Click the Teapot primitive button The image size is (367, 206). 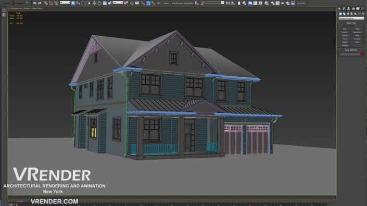[x=345, y=42]
